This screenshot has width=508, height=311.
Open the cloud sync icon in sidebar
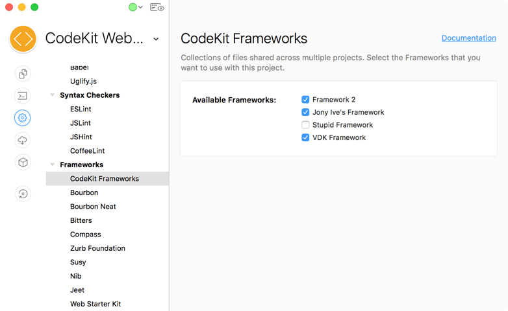(23, 141)
